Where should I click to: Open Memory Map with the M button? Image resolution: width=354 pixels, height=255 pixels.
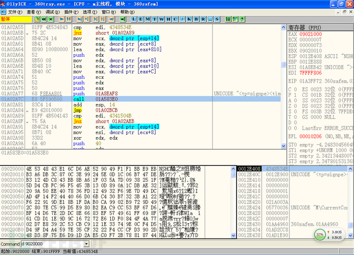coord(148,19)
